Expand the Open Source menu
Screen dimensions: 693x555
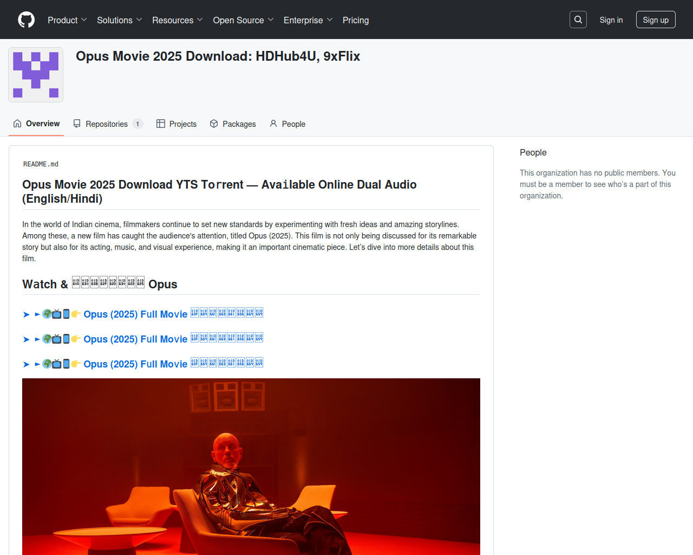pyautogui.click(x=244, y=20)
